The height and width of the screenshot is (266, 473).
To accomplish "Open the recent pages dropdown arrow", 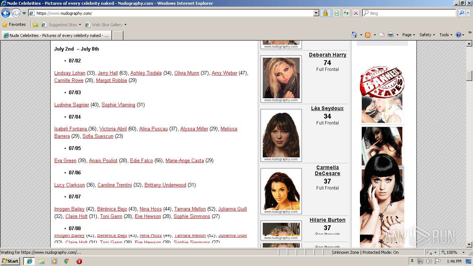I will [24, 13].
